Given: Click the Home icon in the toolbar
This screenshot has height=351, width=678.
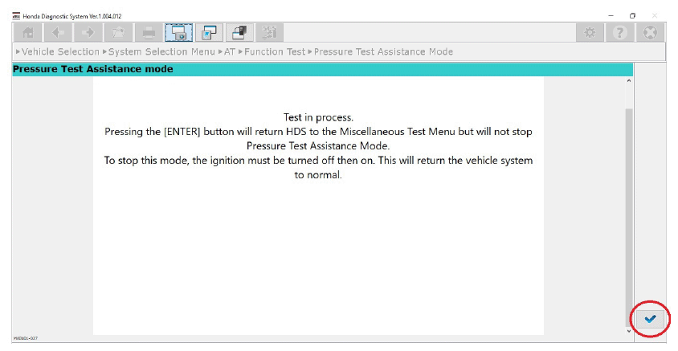Looking at the screenshot, I should (x=27, y=32).
